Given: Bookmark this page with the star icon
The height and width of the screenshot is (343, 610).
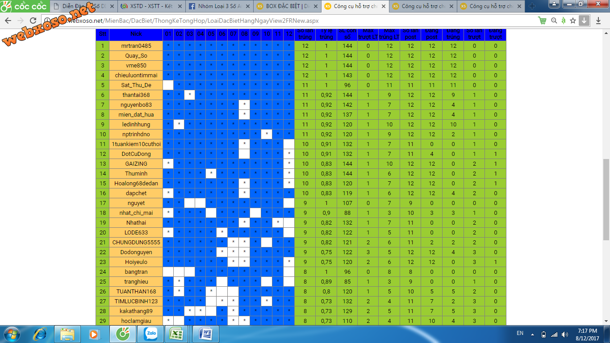Looking at the screenshot, I should pyautogui.click(x=573, y=21).
